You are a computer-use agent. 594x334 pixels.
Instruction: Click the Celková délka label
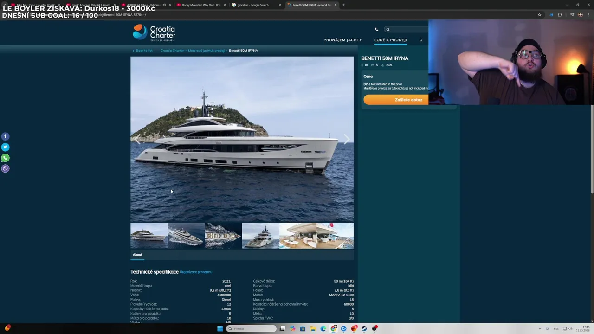pyautogui.click(x=264, y=281)
